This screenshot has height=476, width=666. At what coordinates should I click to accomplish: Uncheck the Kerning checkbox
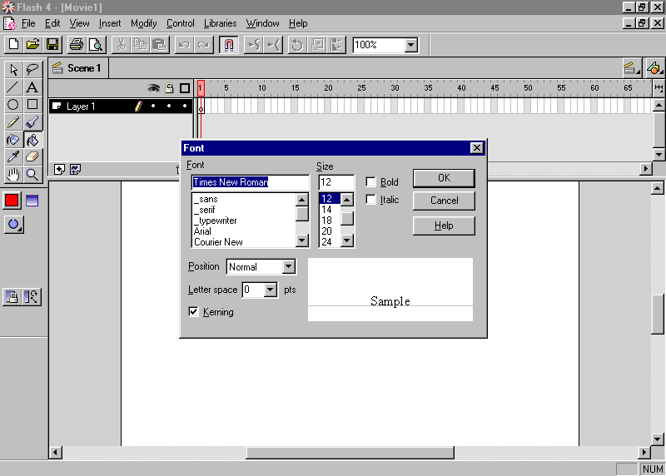[x=193, y=312]
